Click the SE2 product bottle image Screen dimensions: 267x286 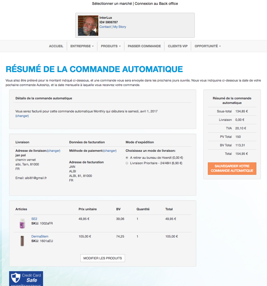pos(22,224)
